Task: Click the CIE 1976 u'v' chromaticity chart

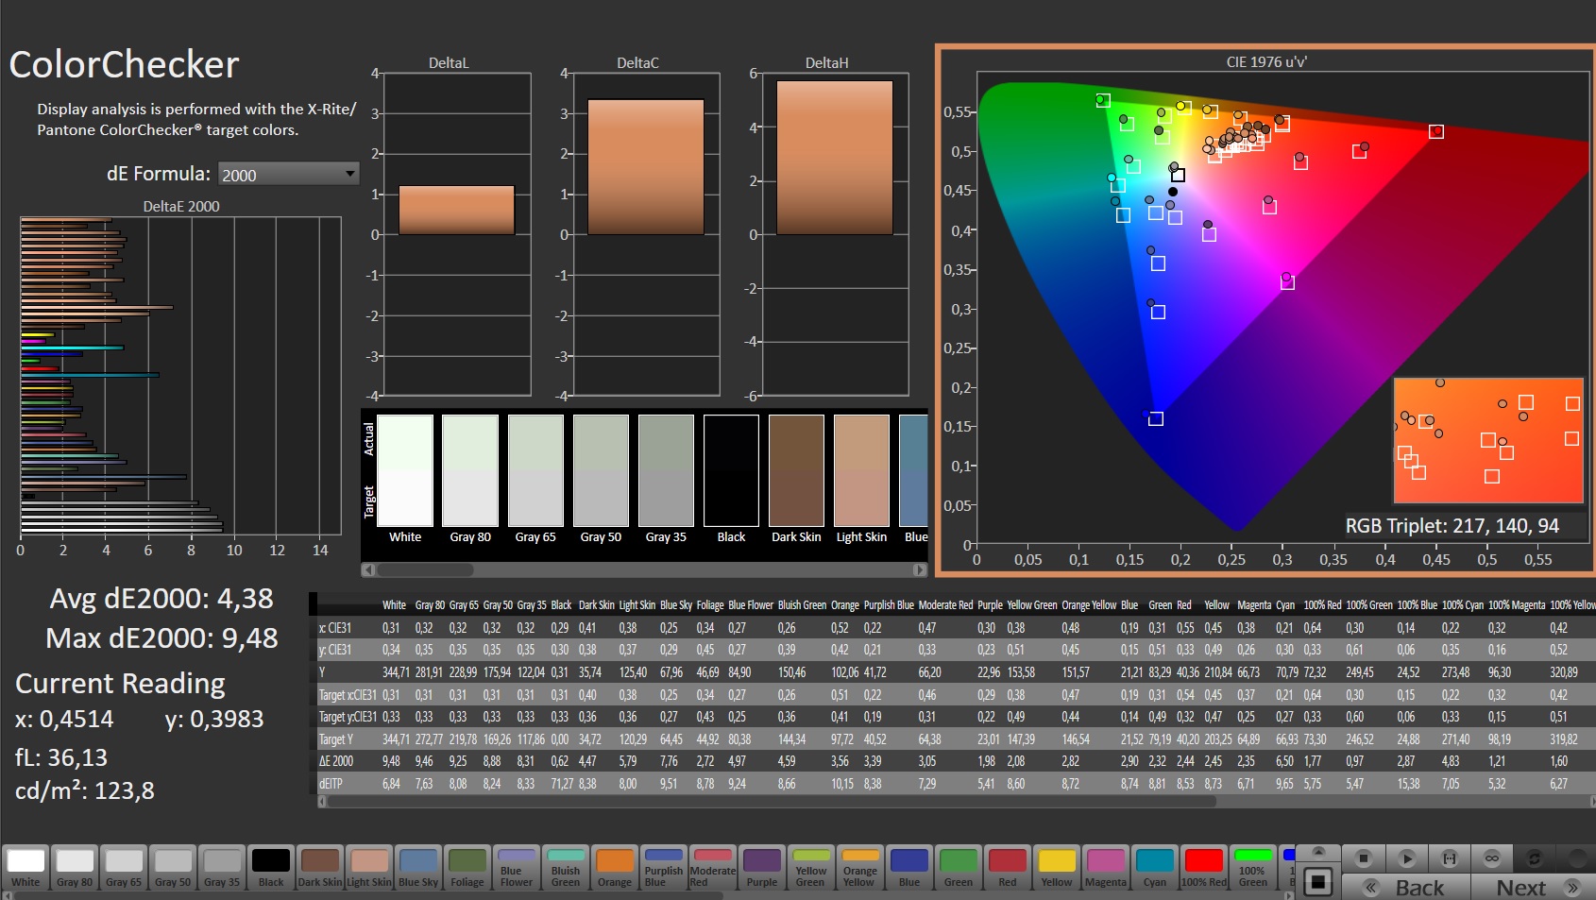Action: point(1265,312)
